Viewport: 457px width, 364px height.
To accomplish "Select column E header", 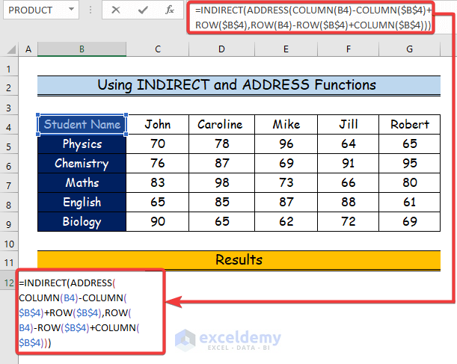I will 286,49.
